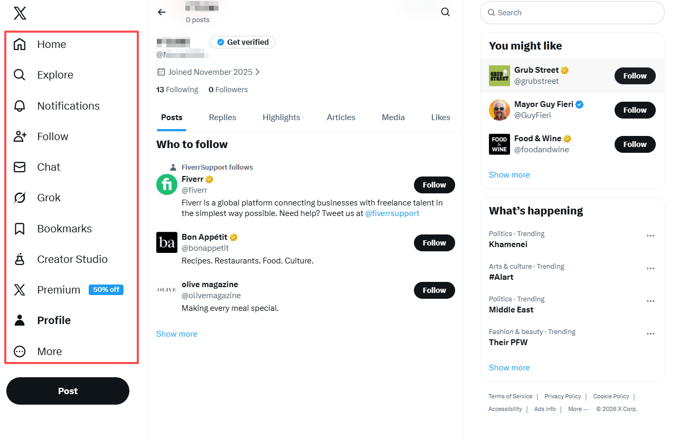
Task: Click the back arrow icon
Action: pyautogui.click(x=162, y=12)
